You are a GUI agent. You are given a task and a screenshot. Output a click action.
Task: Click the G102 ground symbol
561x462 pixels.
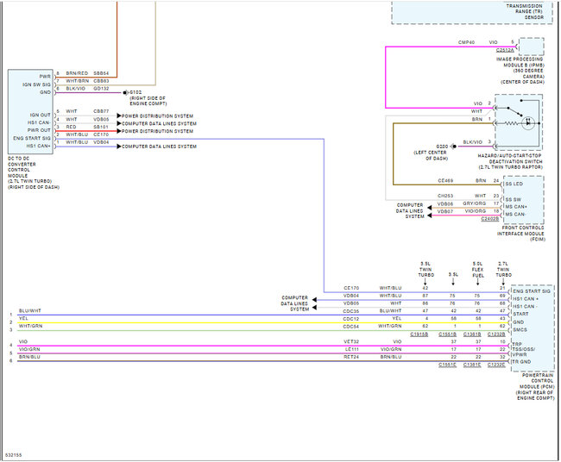tap(125, 92)
